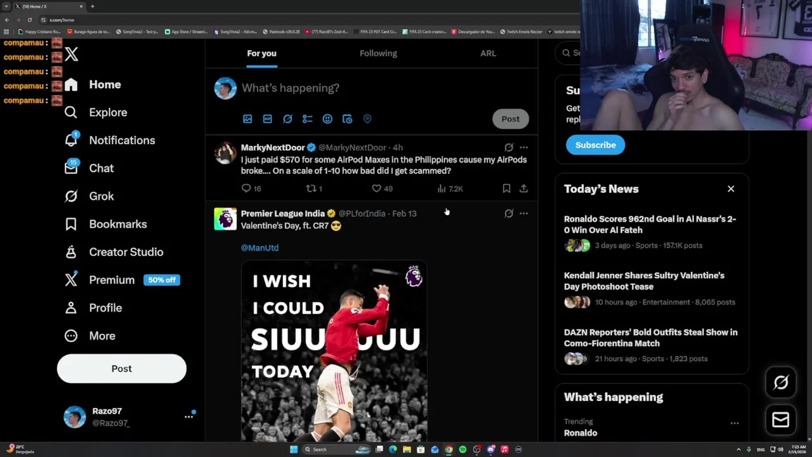Open MarkyNextDoor's profile avatar

coord(225,153)
